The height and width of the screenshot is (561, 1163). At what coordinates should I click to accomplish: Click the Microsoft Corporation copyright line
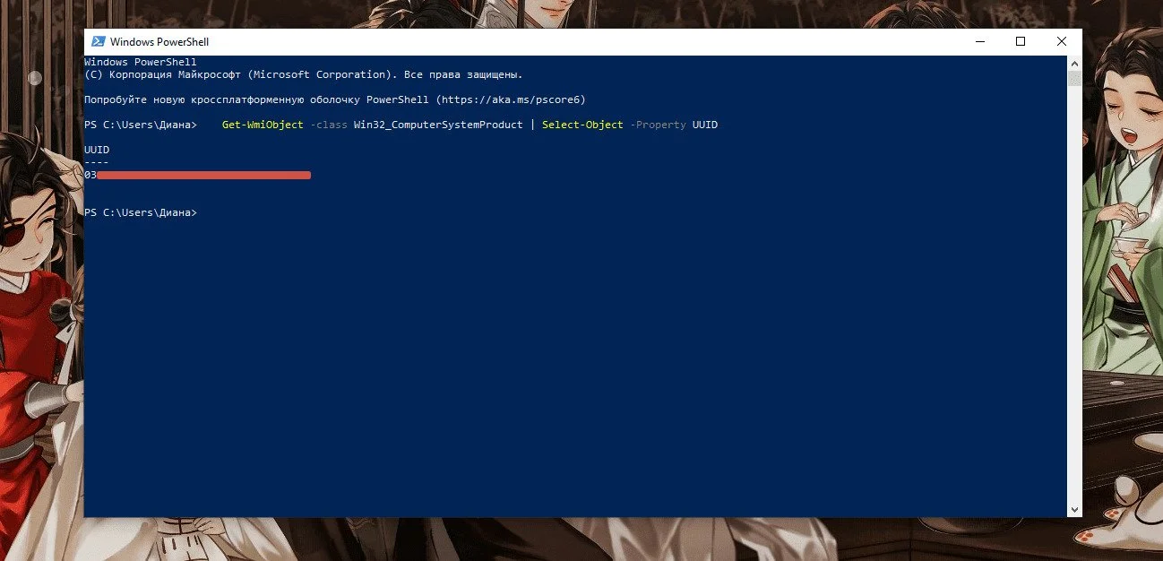click(x=303, y=74)
